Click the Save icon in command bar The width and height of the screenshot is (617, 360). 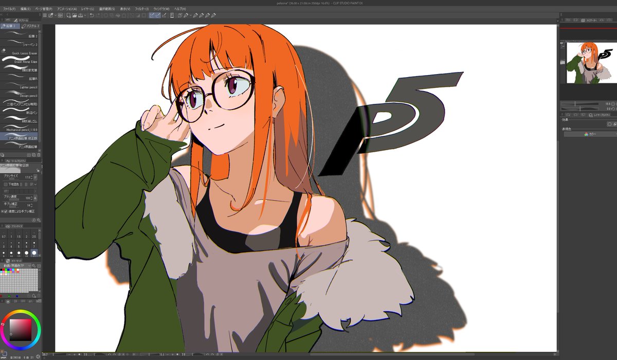point(80,15)
